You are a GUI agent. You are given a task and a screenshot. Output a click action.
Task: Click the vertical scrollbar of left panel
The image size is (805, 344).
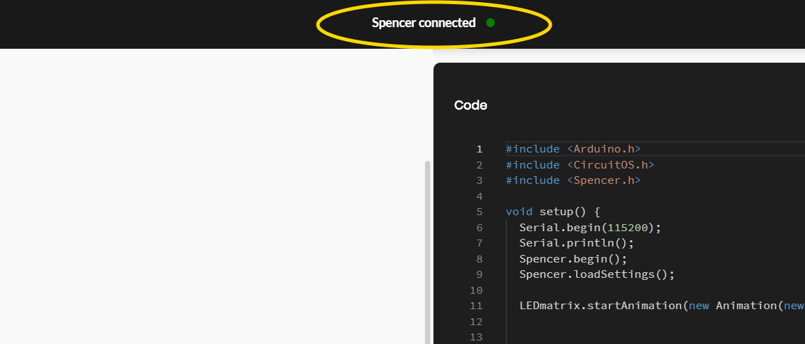[x=427, y=252]
